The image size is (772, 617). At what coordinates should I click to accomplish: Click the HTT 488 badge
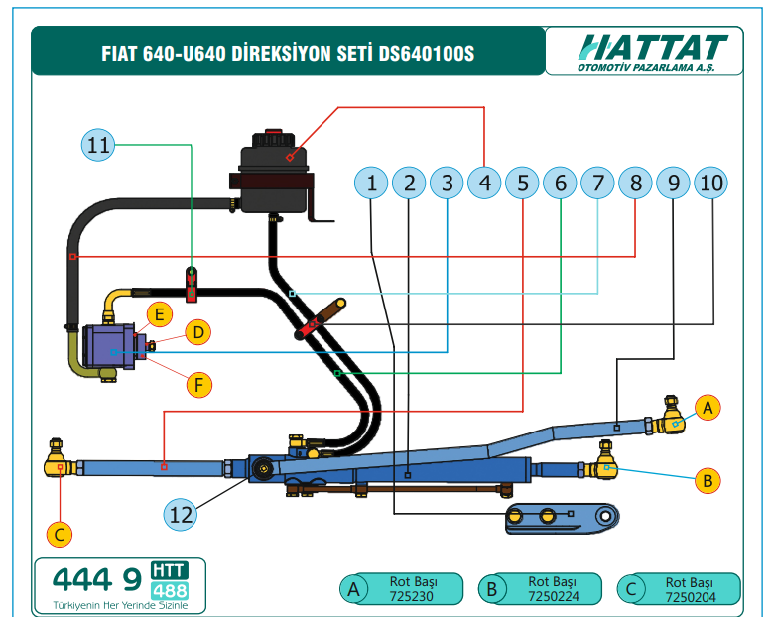170,581
